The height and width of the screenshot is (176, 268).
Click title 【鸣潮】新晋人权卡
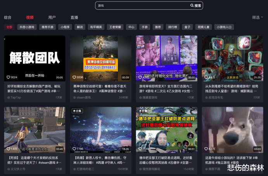[x=100, y=160]
